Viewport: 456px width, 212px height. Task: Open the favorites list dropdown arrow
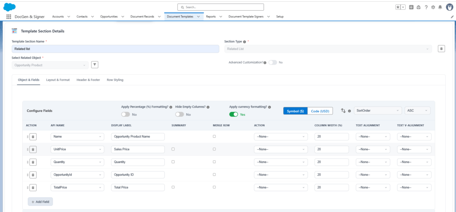pyautogui.click(x=403, y=7)
